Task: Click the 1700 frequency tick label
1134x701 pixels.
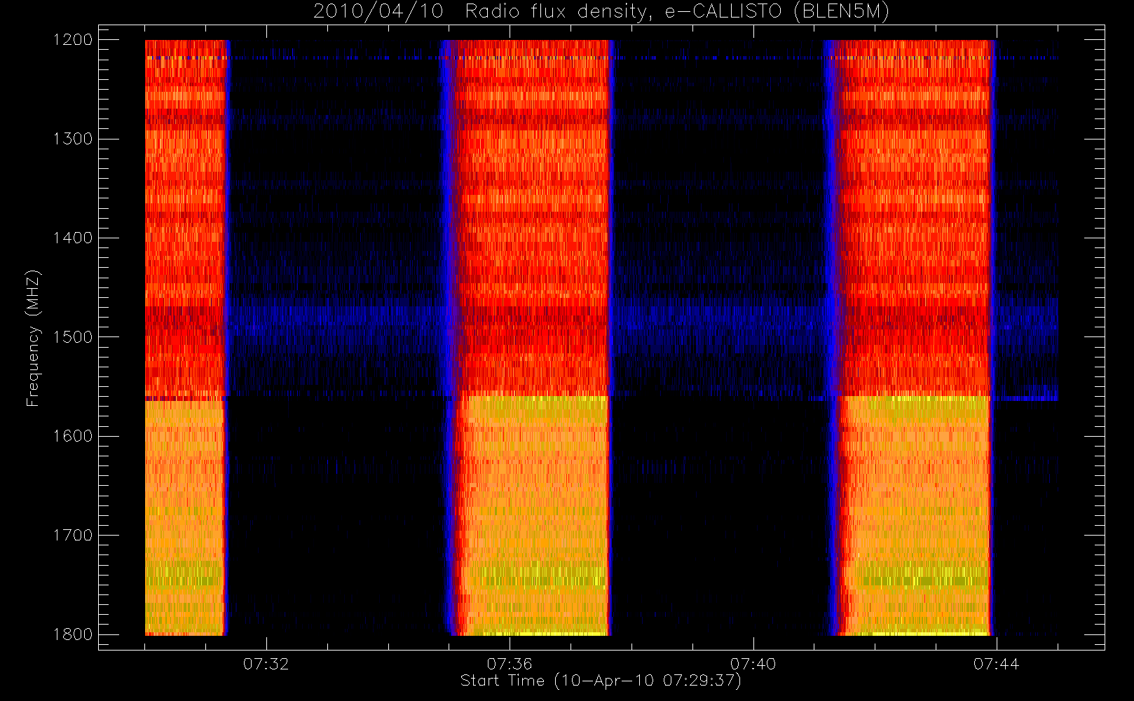Action: point(73,536)
